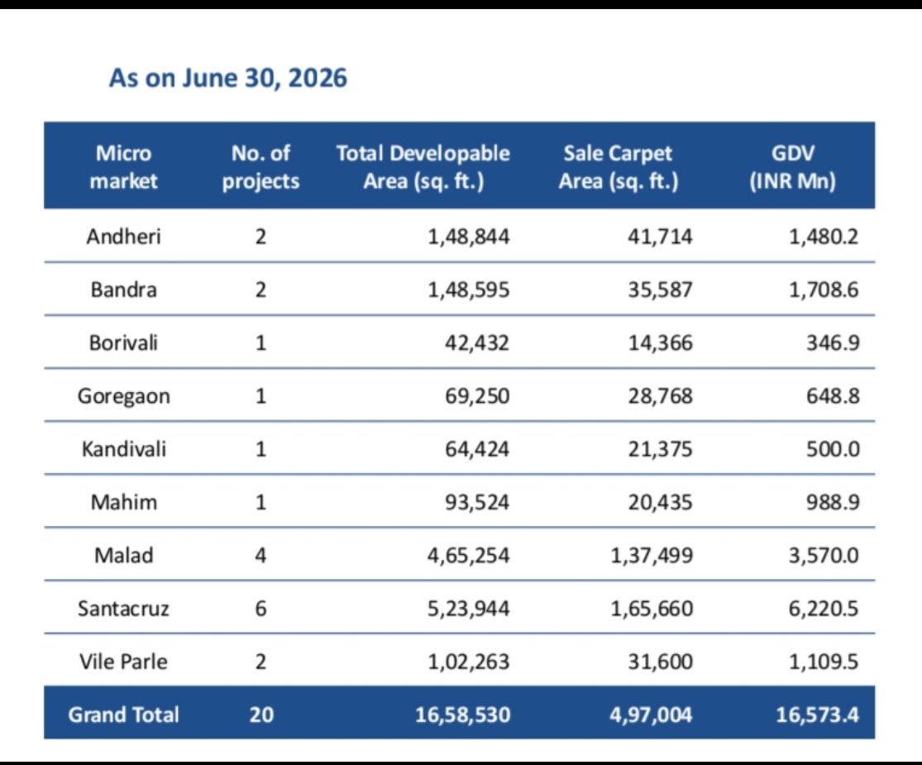This screenshot has height=765, width=922.
Task: Select the 'Micro market' column header
Action: click(123, 167)
